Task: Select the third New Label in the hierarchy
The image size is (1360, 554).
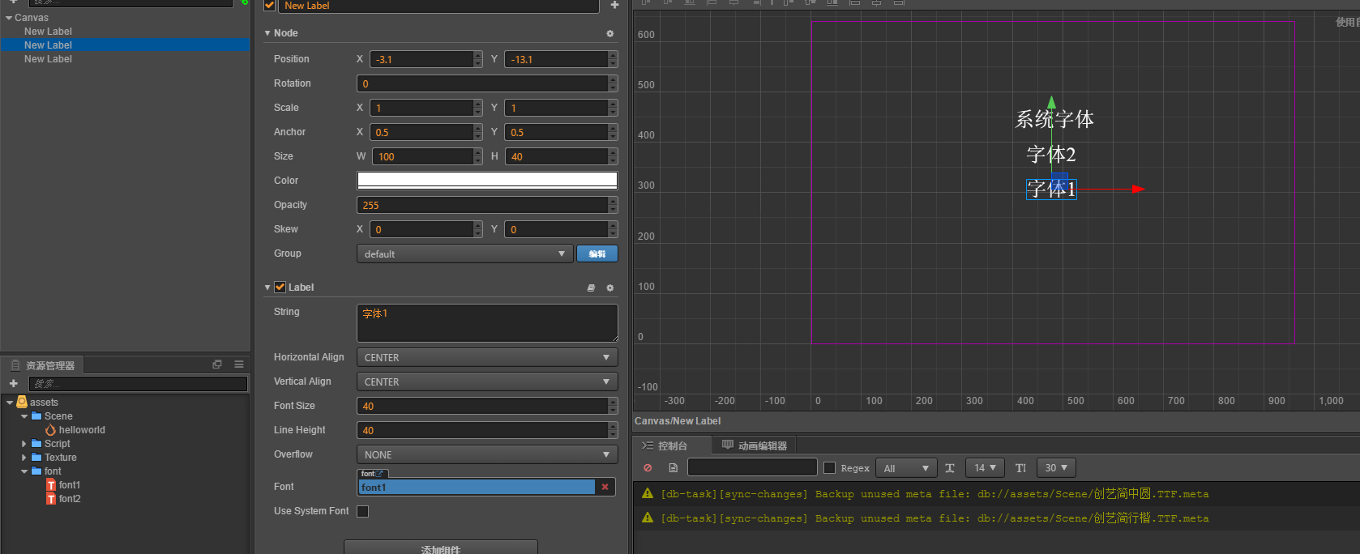Action: point(48,59)
